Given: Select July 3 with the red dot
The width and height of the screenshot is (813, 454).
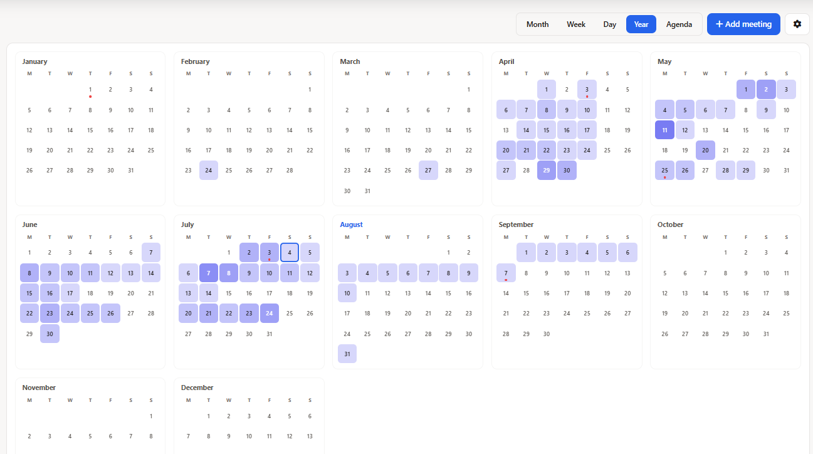Looking at the screenshot, I should (x=270, y=253).
